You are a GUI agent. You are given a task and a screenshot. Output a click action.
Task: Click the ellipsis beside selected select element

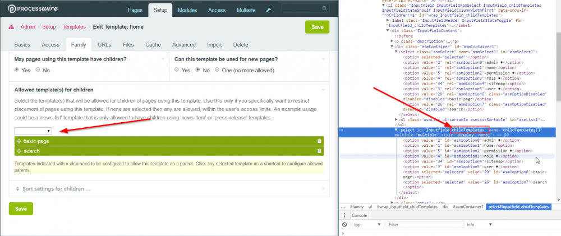[x=341, y=130]
